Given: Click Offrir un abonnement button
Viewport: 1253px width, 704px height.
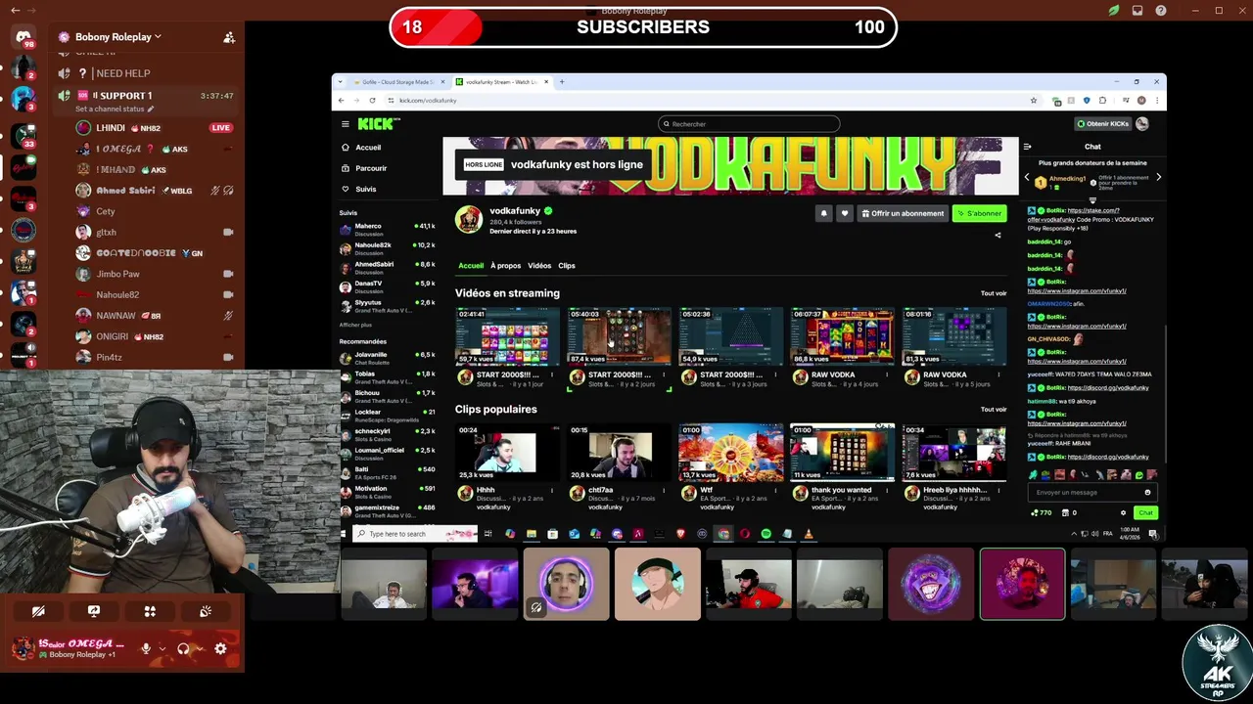Looking at the screenshot, I should 903,213.
